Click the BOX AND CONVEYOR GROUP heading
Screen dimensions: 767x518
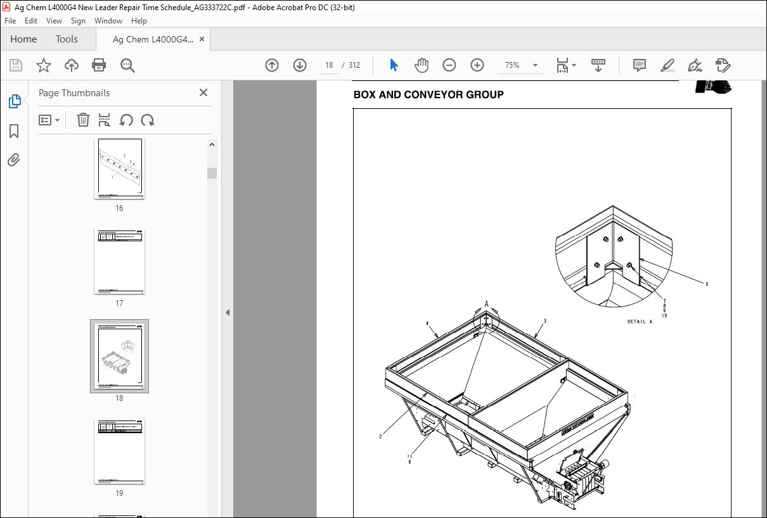(429, 95)
